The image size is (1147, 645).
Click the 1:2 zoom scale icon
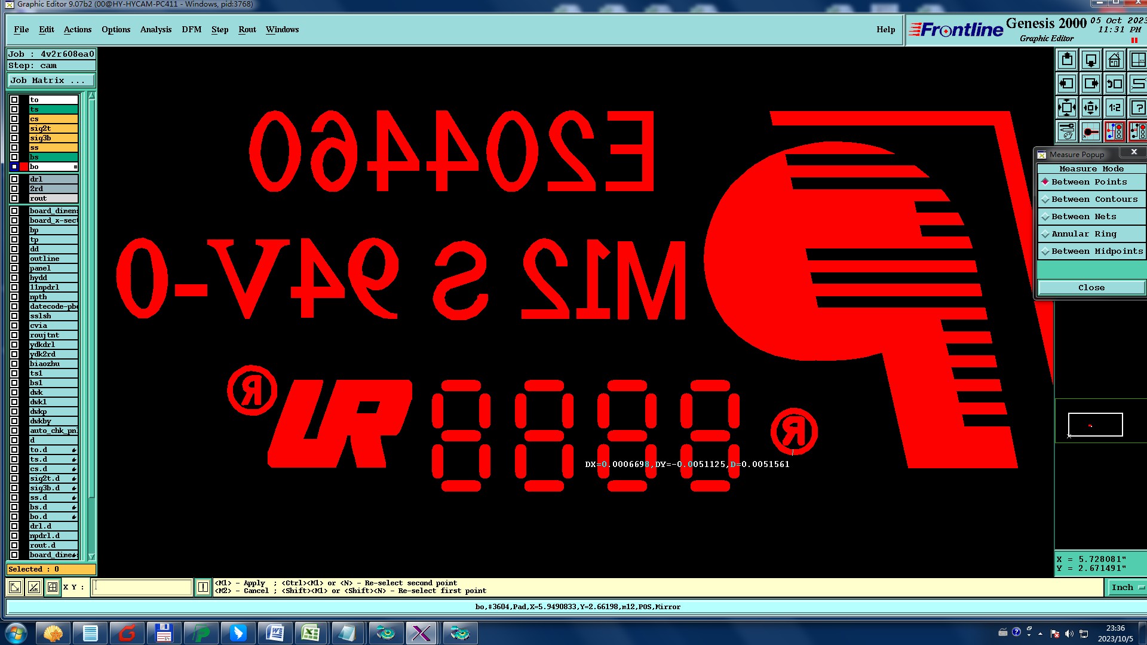tap(1114, 108)
